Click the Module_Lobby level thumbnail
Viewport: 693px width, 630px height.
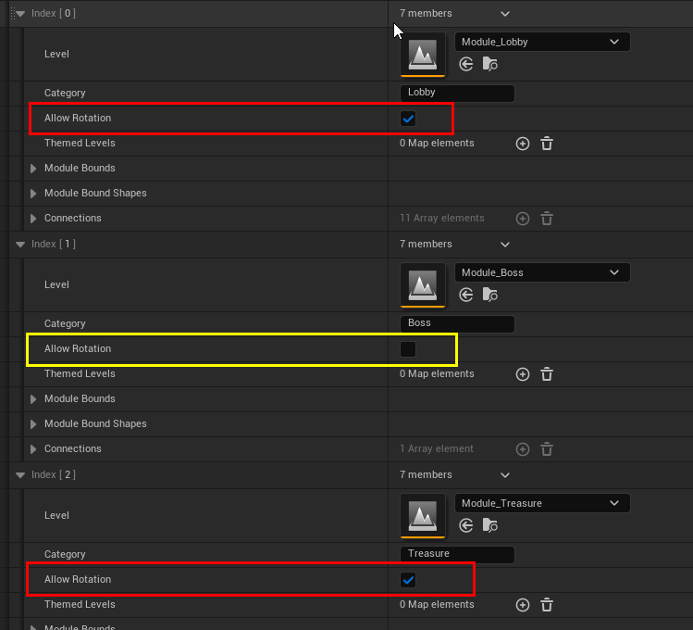tap(423, 55)
